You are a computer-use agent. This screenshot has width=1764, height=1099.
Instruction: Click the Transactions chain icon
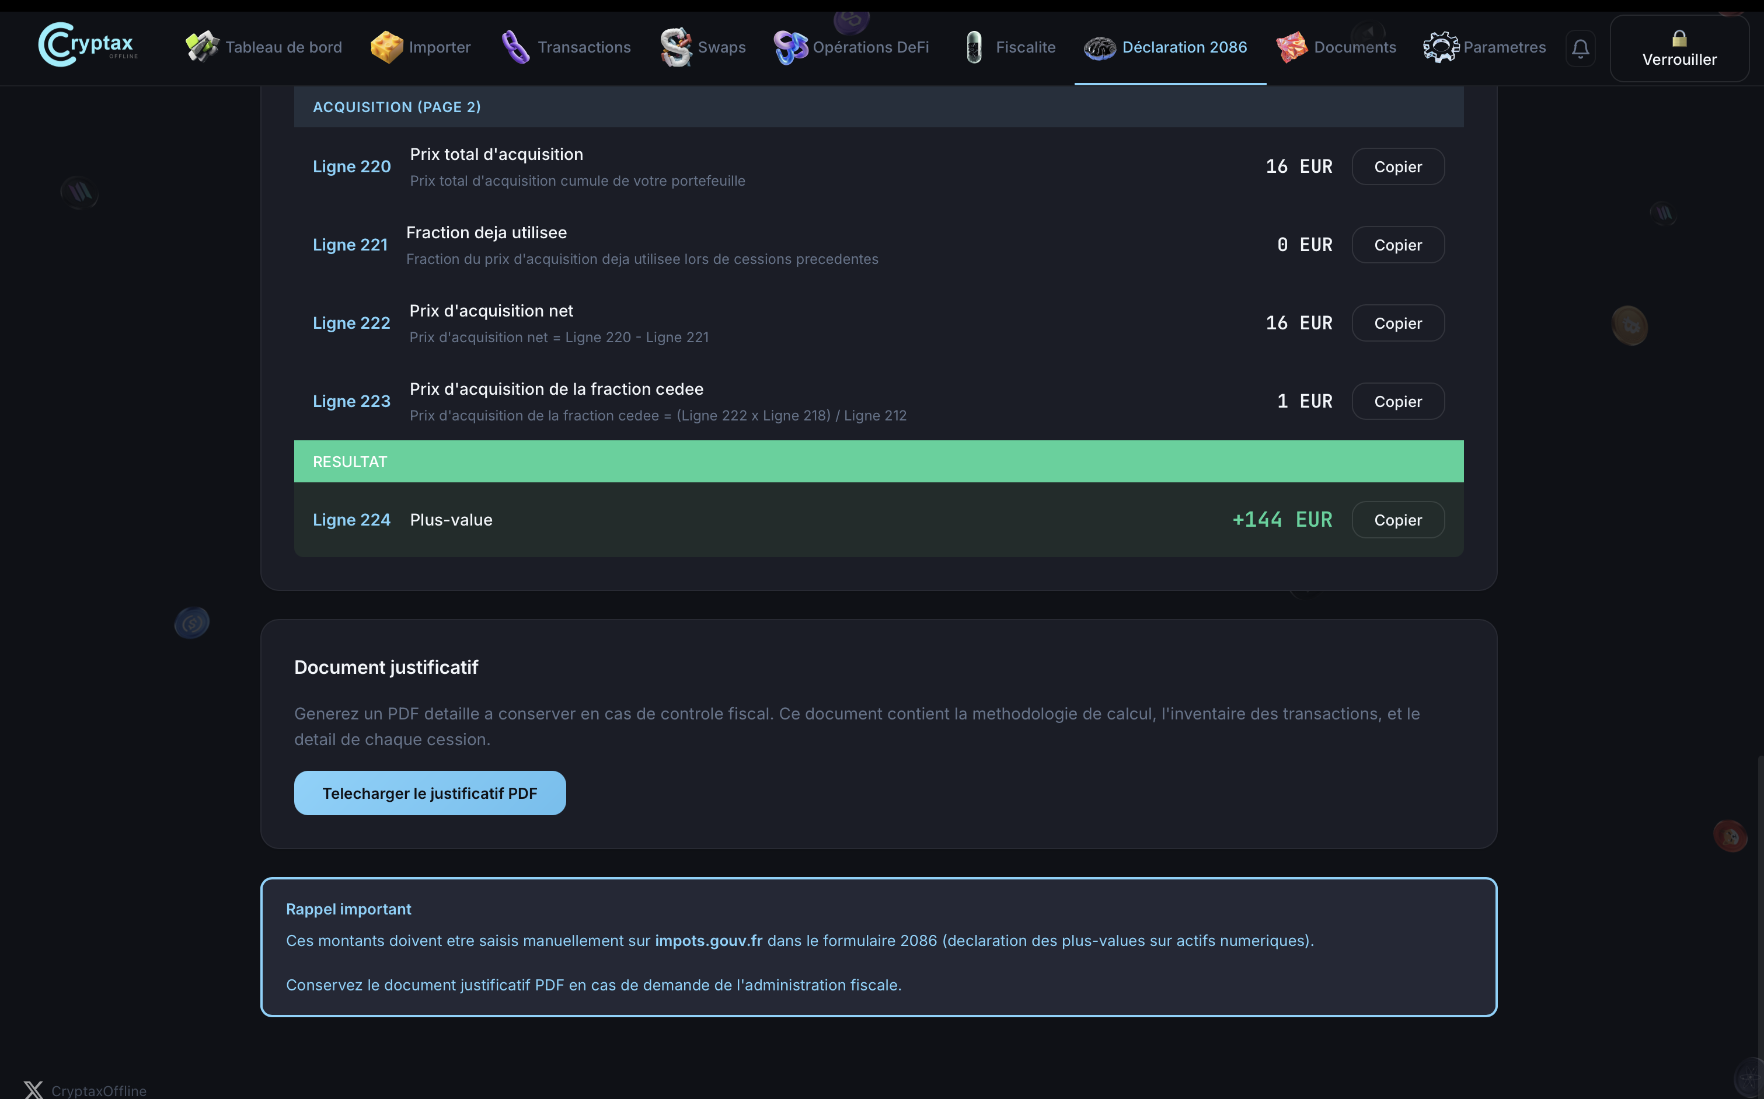click(516, 47)
